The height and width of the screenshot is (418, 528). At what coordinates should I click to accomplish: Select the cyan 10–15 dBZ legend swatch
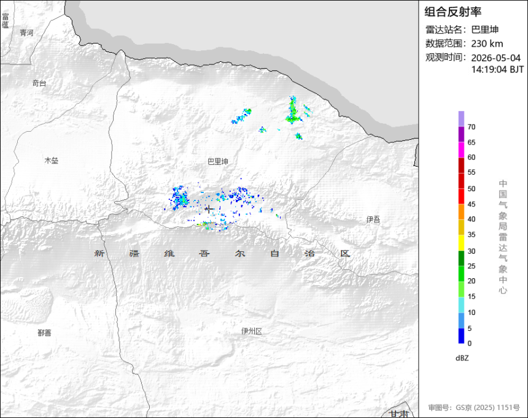[461, 305]
